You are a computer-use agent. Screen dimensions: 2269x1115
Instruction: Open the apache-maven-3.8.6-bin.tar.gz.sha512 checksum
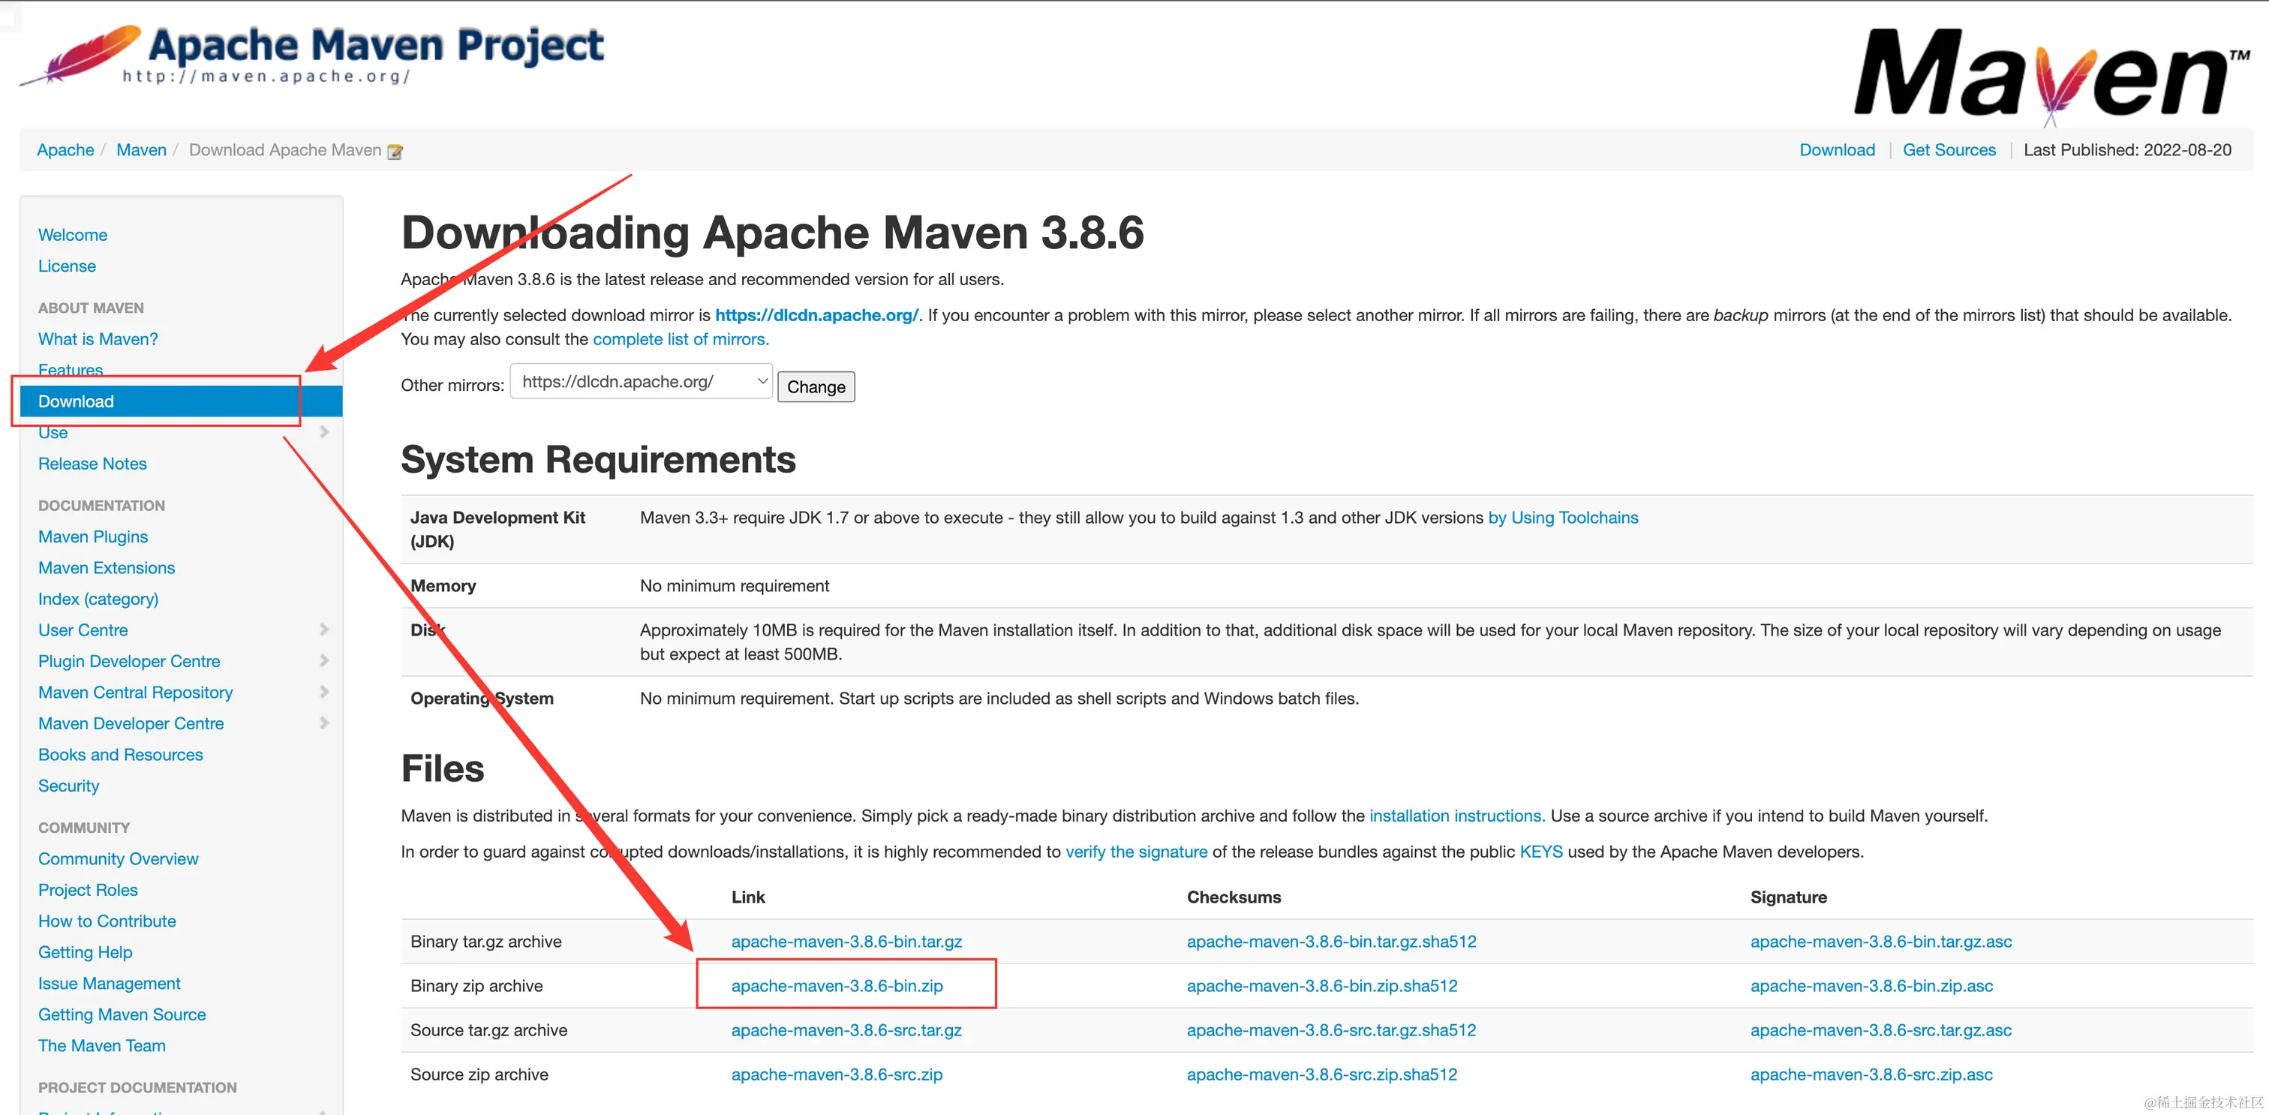point(1330,942)
